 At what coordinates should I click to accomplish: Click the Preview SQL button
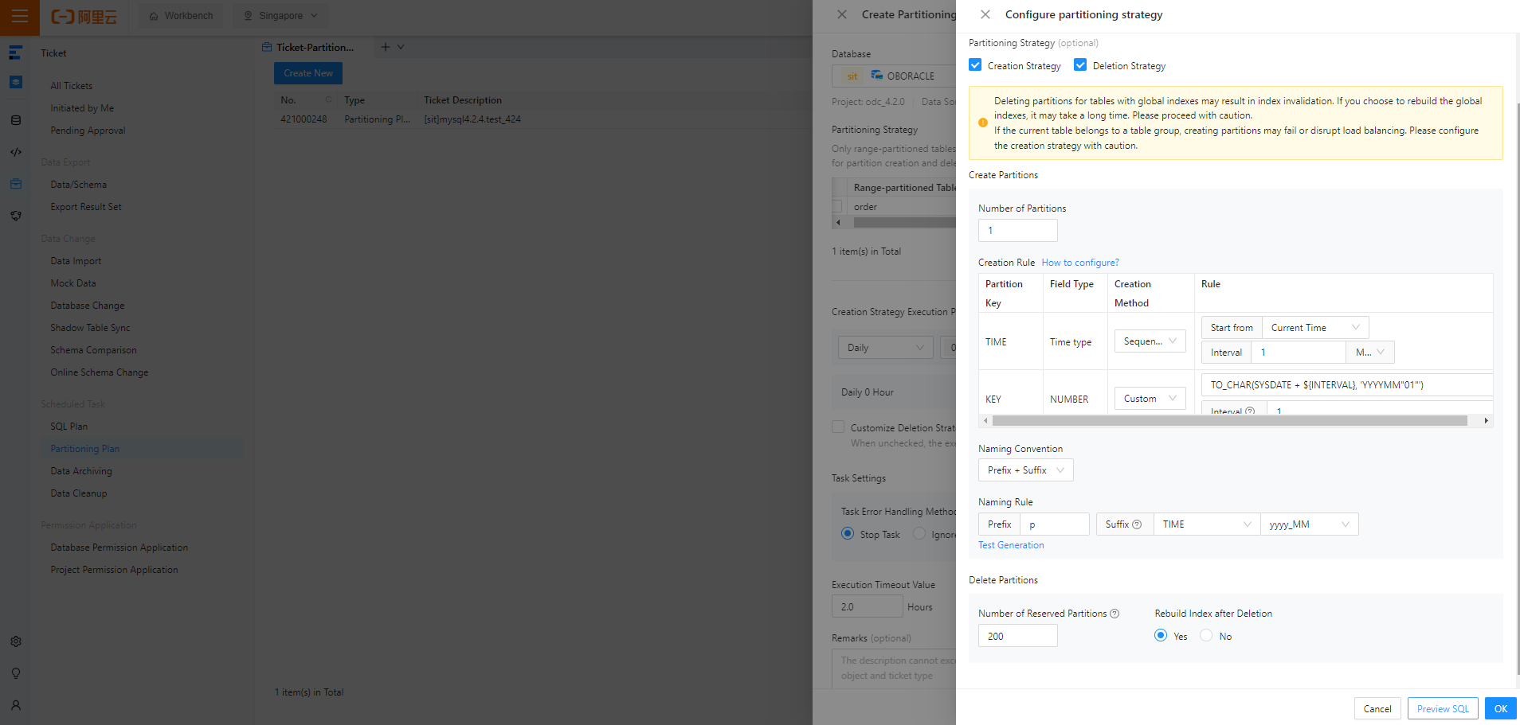(1443, 709)
